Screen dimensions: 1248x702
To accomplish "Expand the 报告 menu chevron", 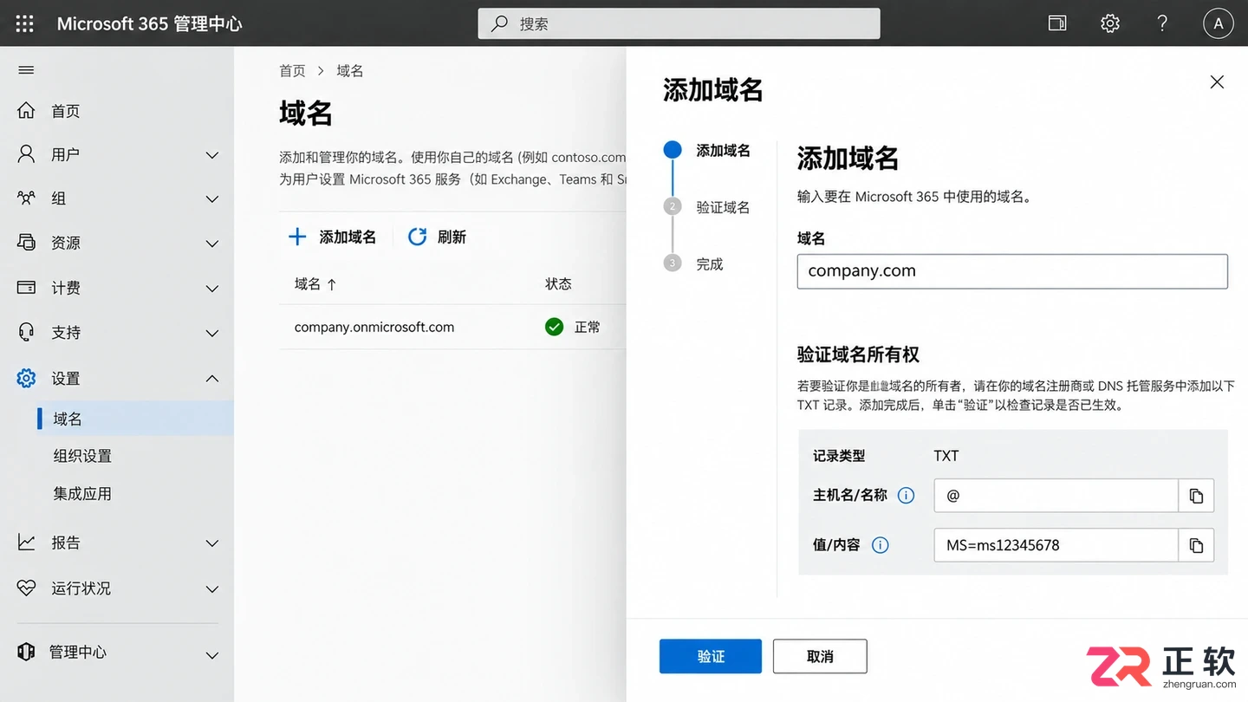I will pos(212,543).
